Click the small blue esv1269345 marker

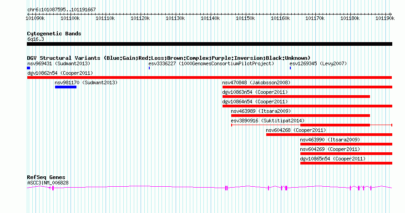pos(290,68)
